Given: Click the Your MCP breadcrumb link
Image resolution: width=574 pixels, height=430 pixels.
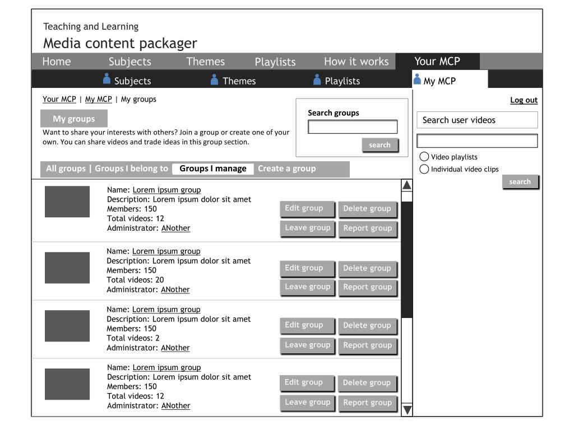Looking at the screenshot, I should [59, 99].
